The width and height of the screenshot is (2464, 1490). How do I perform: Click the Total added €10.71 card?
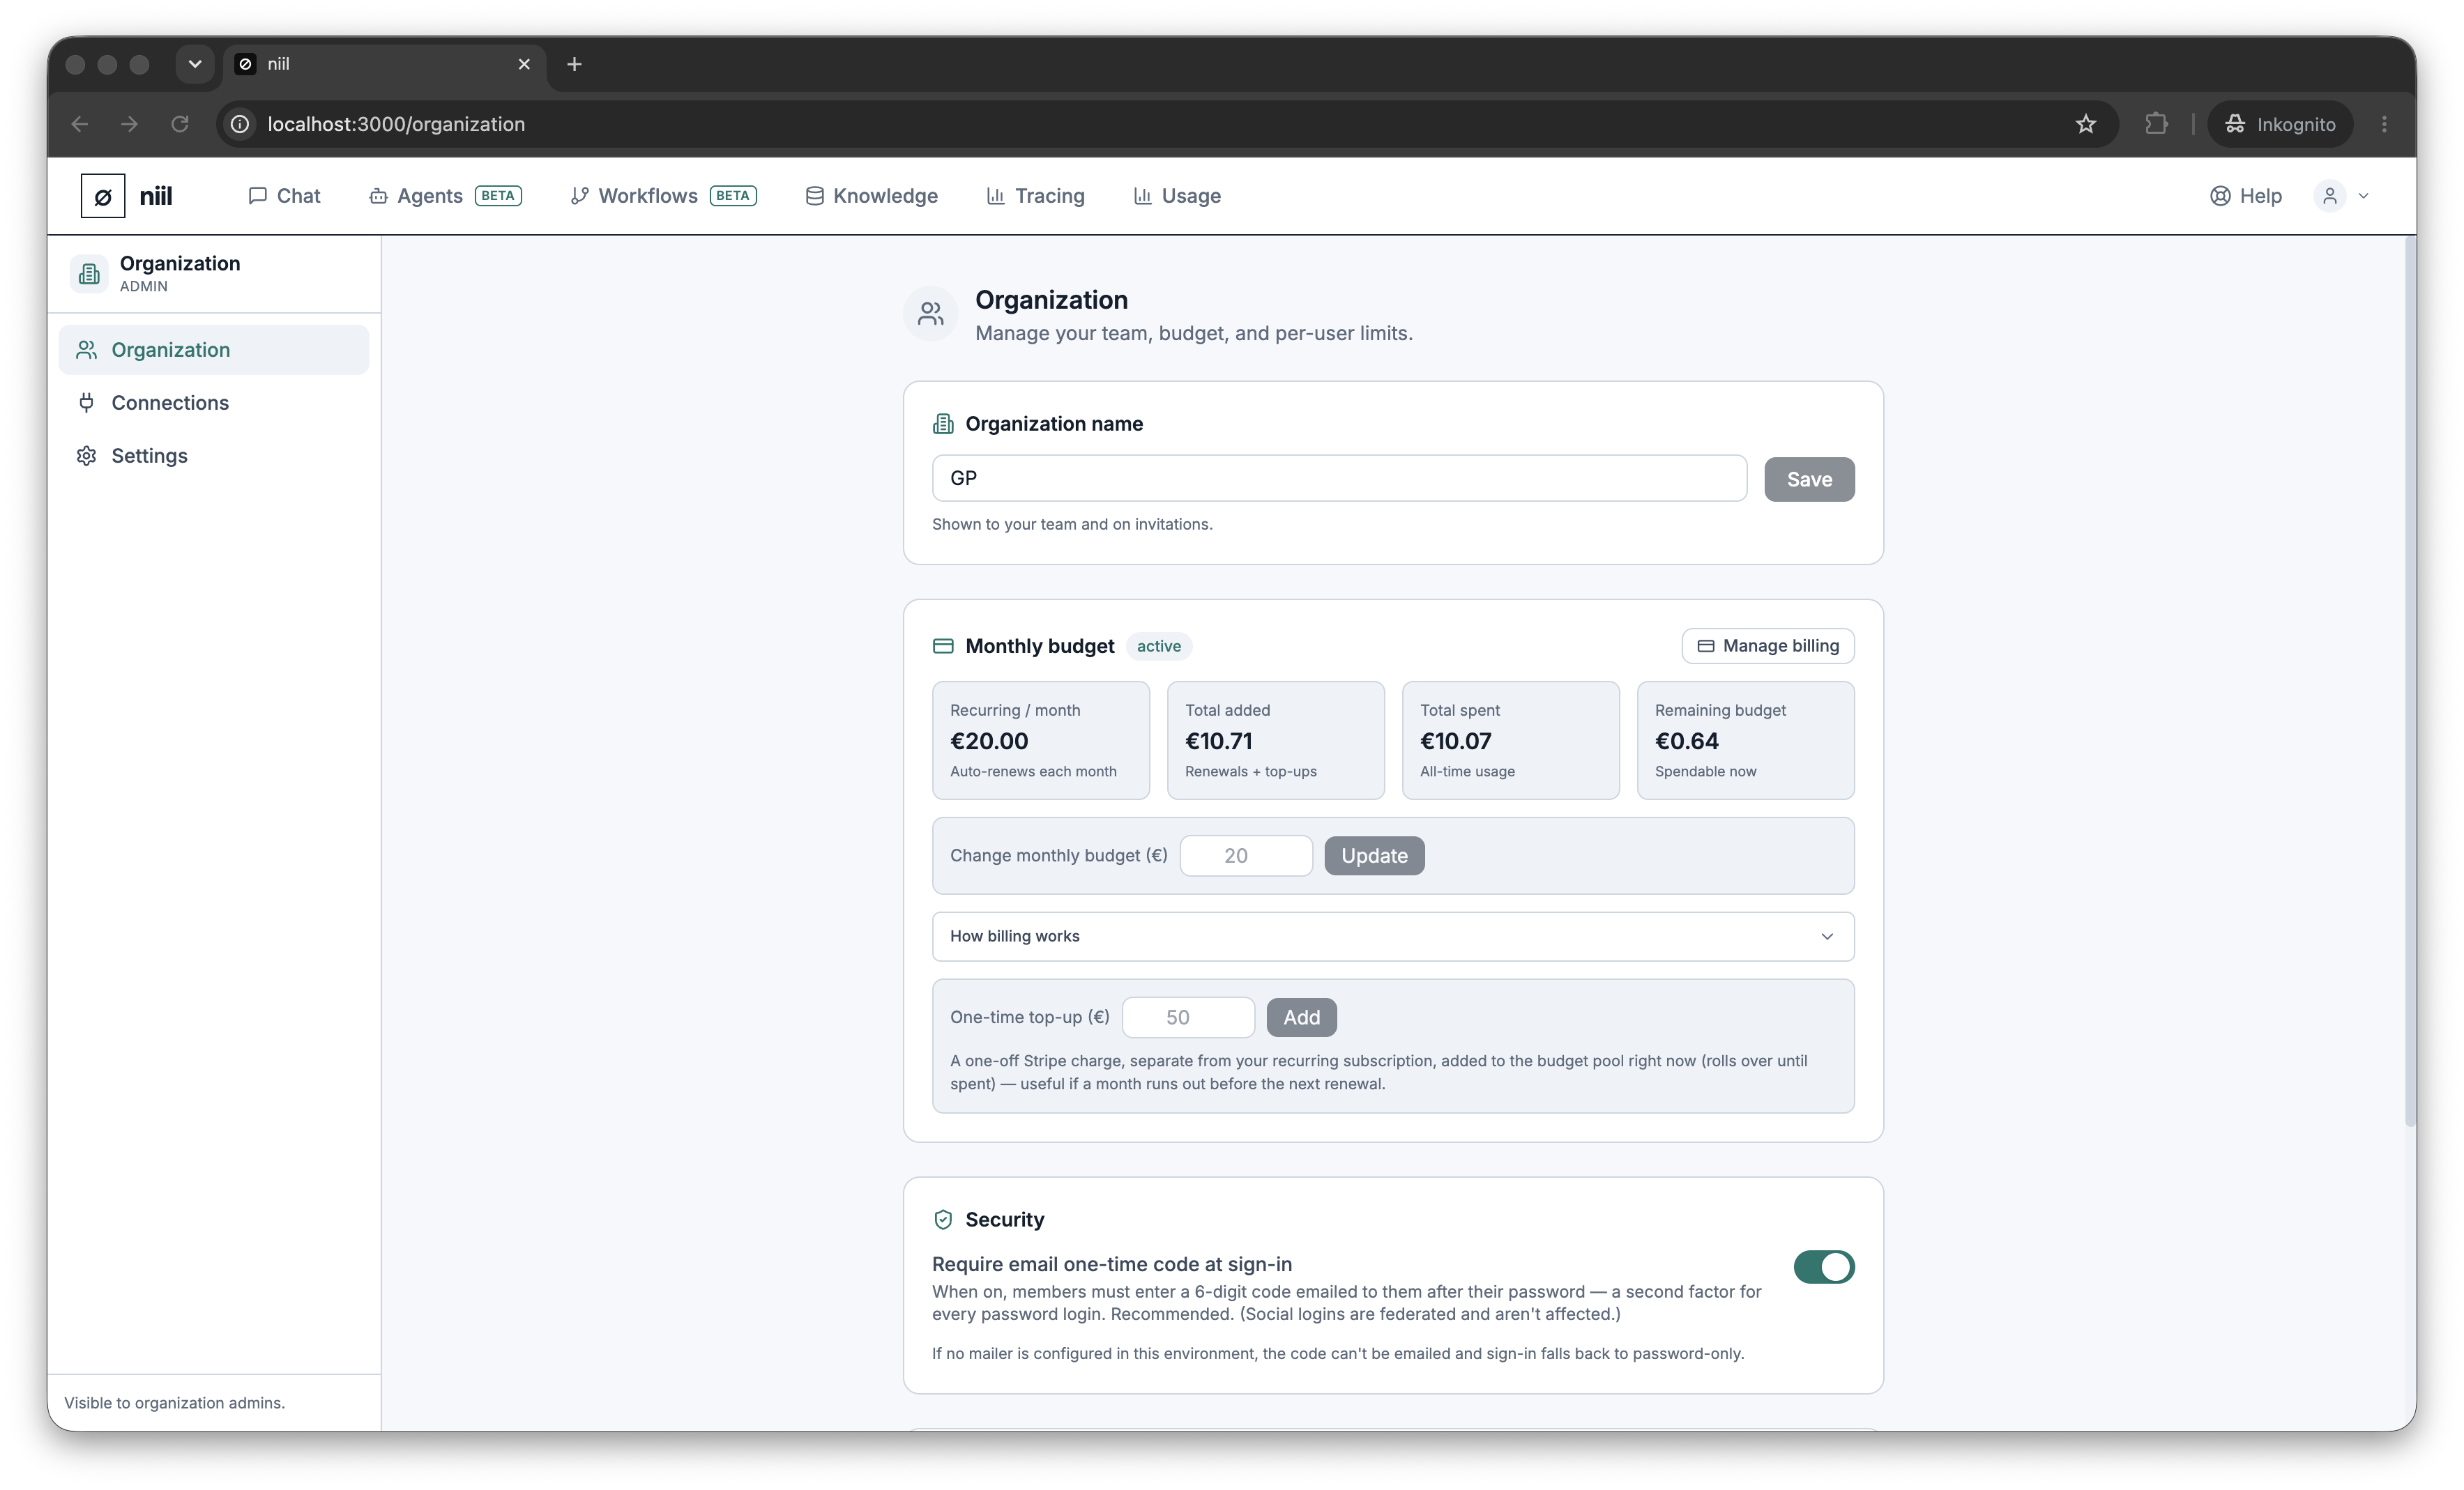click(x=1275, y=741)
